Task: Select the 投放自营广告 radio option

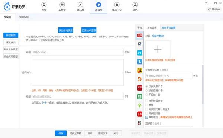Action: (x=146, y=91)
